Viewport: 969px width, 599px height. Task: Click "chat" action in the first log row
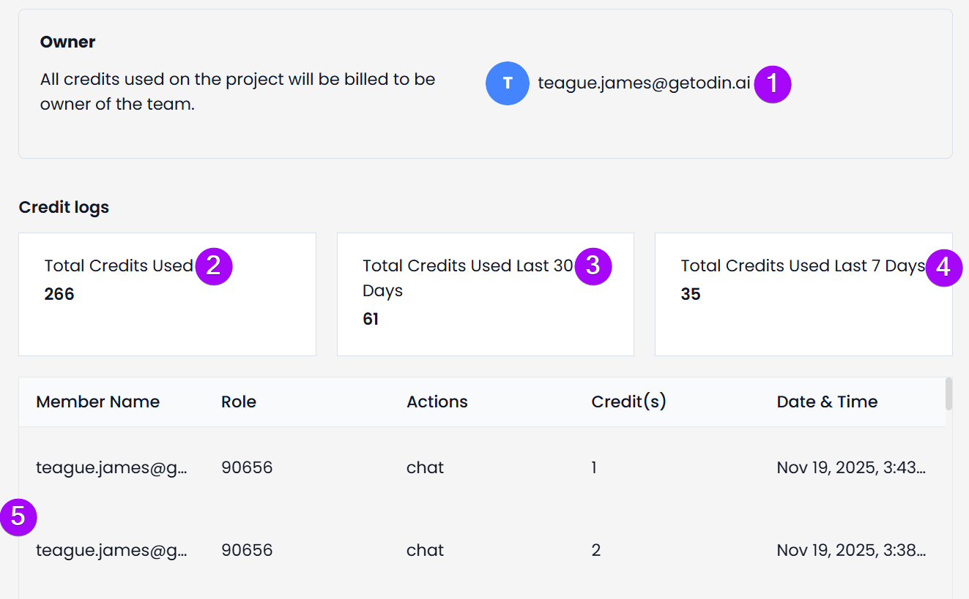[425, 467]
